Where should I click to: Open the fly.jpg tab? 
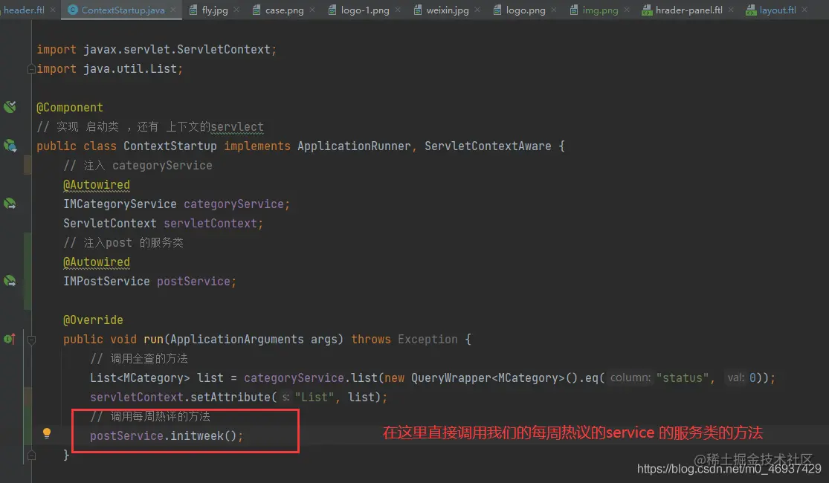click(x=215, y=10)
